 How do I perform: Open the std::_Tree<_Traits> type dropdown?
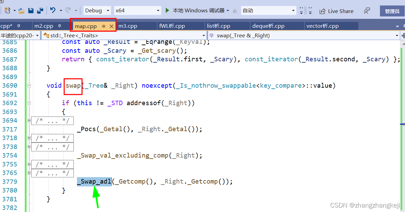pos(124,36)
